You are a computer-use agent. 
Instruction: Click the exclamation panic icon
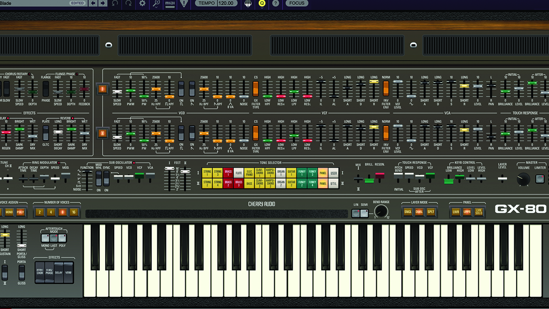click(184, 3)
